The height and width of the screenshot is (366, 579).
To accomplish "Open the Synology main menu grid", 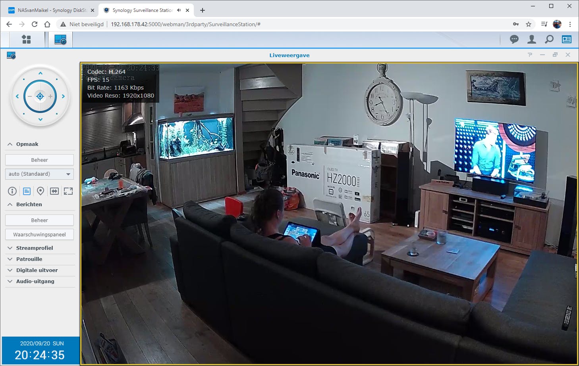I will coord(26,39).
